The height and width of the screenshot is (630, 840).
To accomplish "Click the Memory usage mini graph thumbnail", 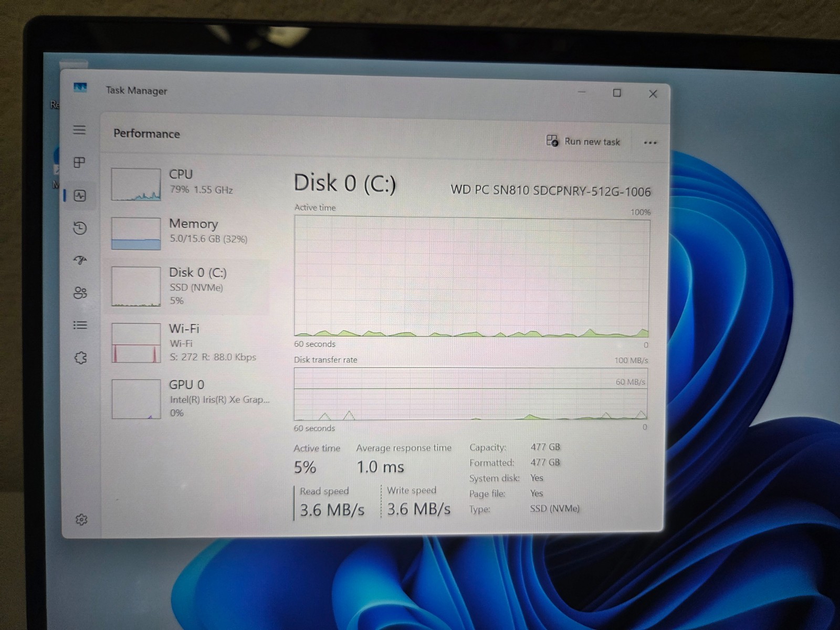I will coord(136,234).
